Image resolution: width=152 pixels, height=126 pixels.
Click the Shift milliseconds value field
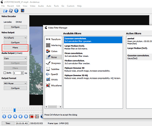point(17,73)
